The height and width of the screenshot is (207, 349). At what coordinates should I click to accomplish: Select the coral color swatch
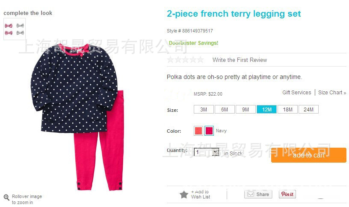(198, 131)
